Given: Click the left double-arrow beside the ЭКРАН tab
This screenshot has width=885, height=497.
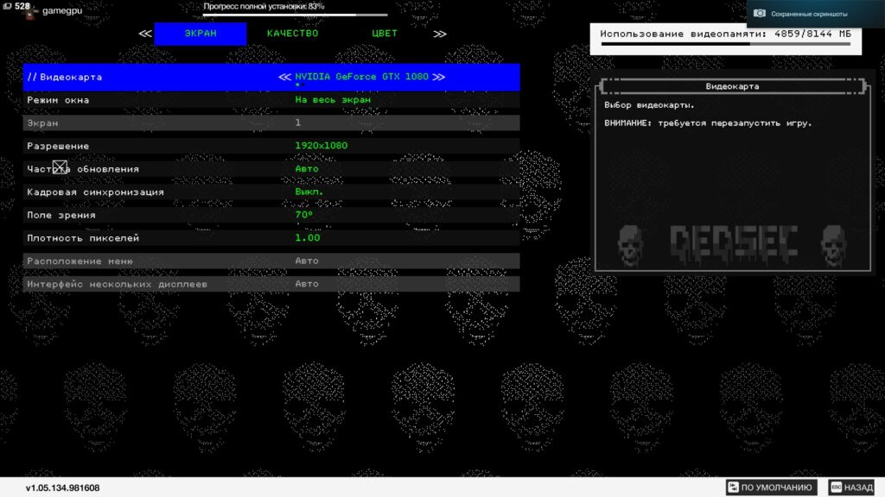Looking at the screenshot, I should pyautogui.click(x=145, y=34).
